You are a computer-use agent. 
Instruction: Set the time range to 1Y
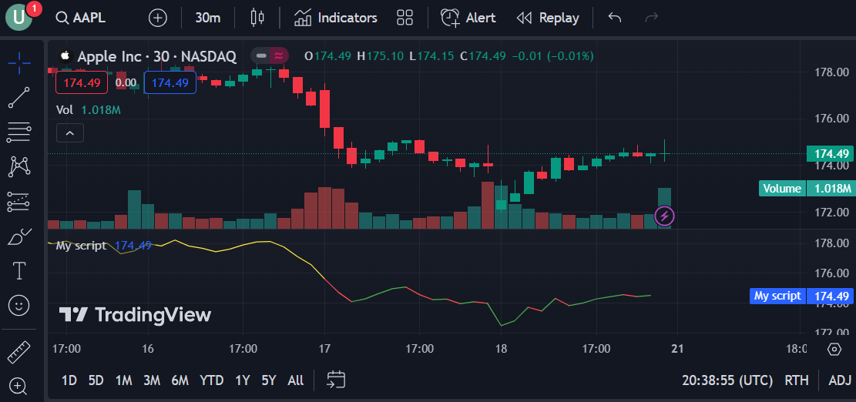click(243, 380)
